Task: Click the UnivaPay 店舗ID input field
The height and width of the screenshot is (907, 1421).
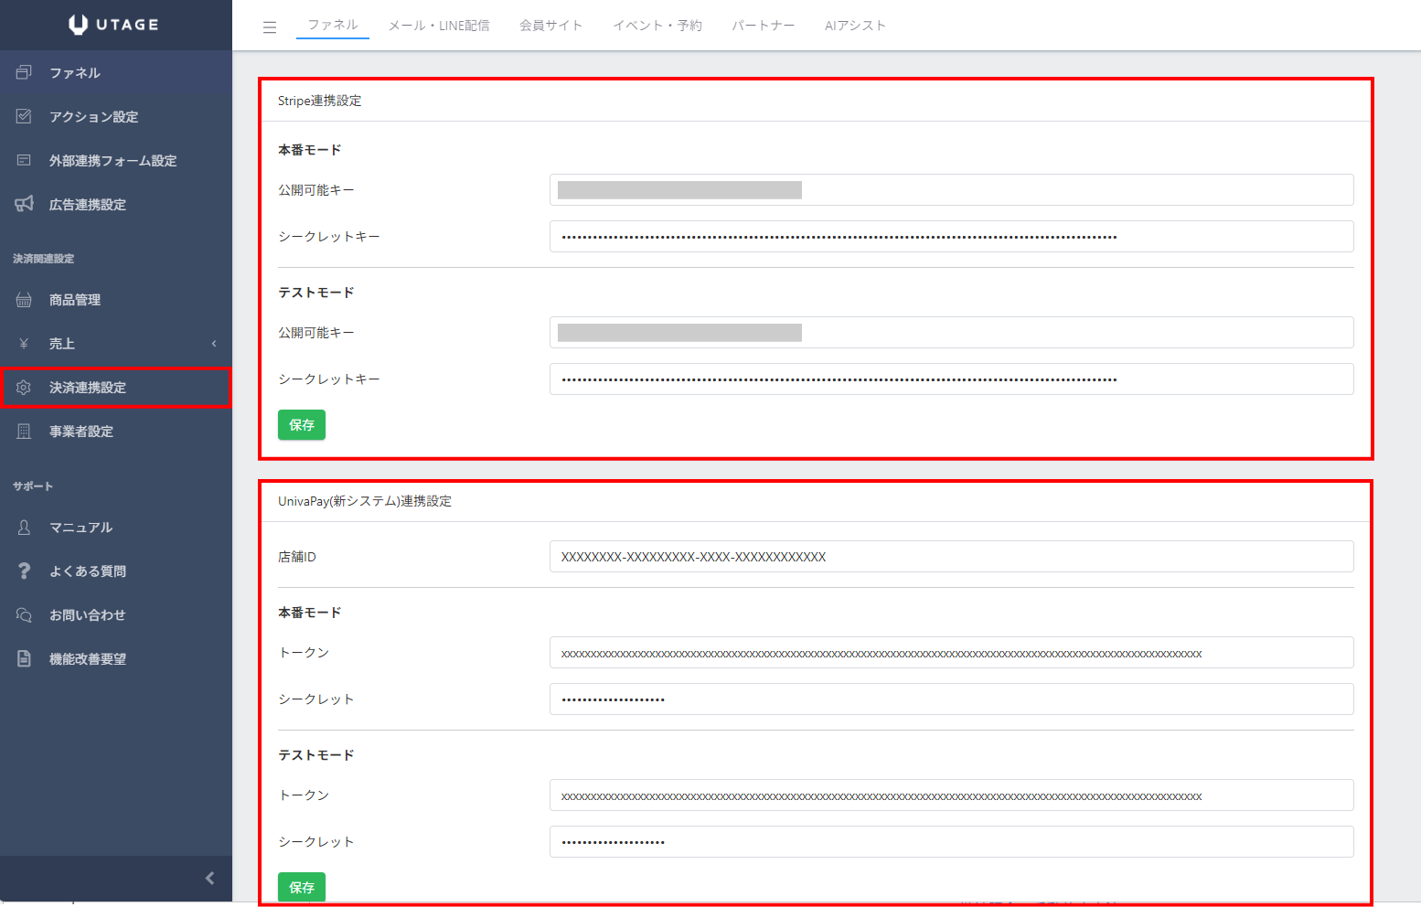Action: [x=951, y=557]
